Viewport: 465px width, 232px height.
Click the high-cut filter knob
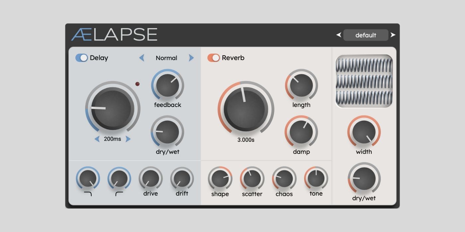88,179
